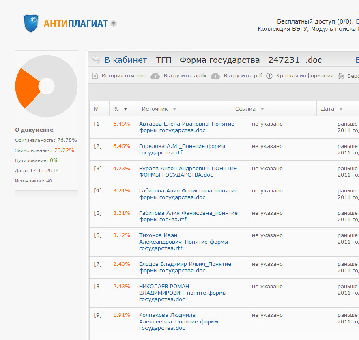This screenshot has height=340, width=359.
Task: Click the Оригинальность label
Action: [35, 140]
